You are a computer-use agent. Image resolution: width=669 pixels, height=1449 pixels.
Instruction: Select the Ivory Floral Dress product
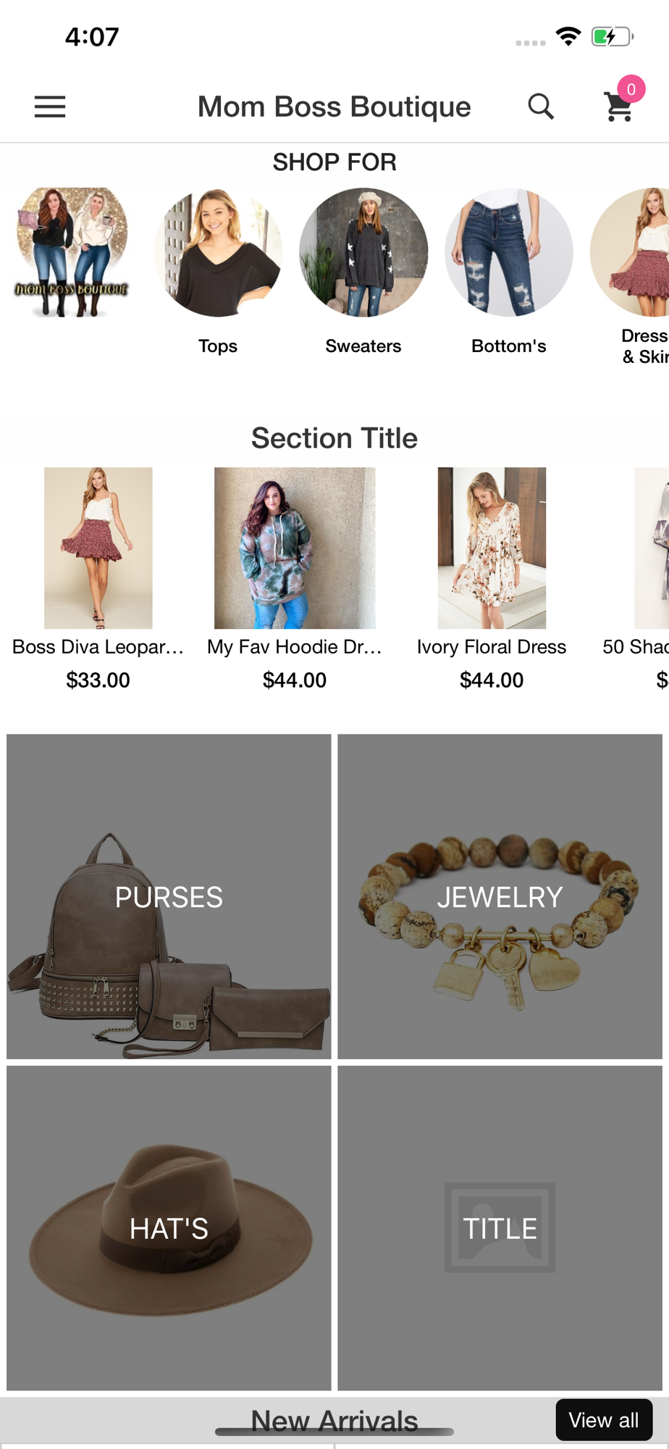pos(492,548)
